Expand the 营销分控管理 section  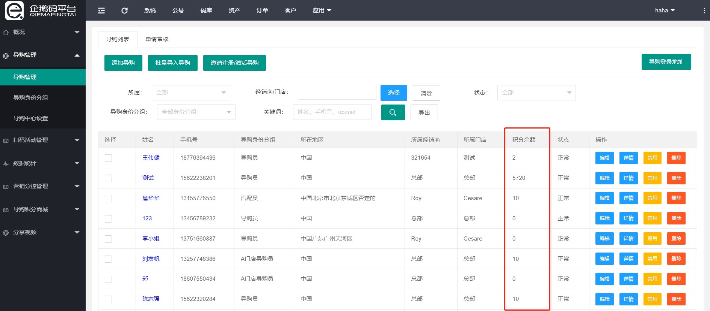click(x=77, y=186)
